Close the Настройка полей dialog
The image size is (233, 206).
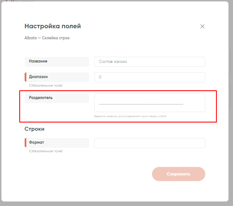(x=202, y=27)
